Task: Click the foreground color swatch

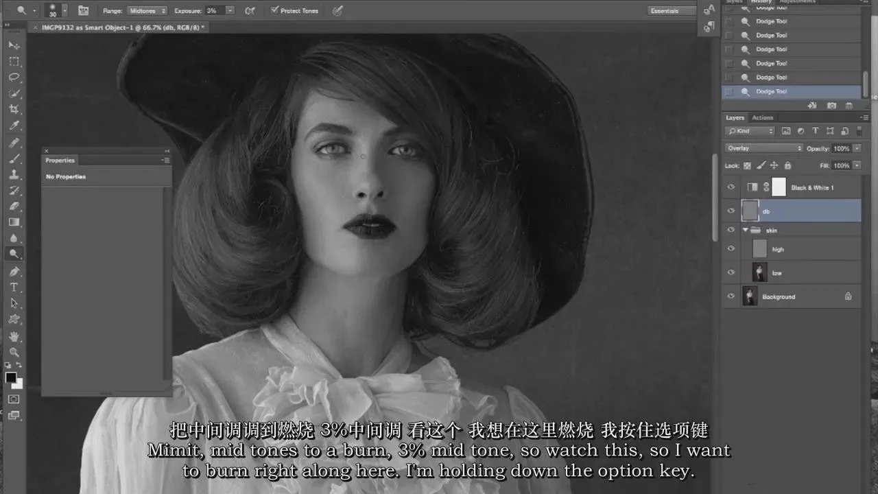Action: click(x=11, y=377)
